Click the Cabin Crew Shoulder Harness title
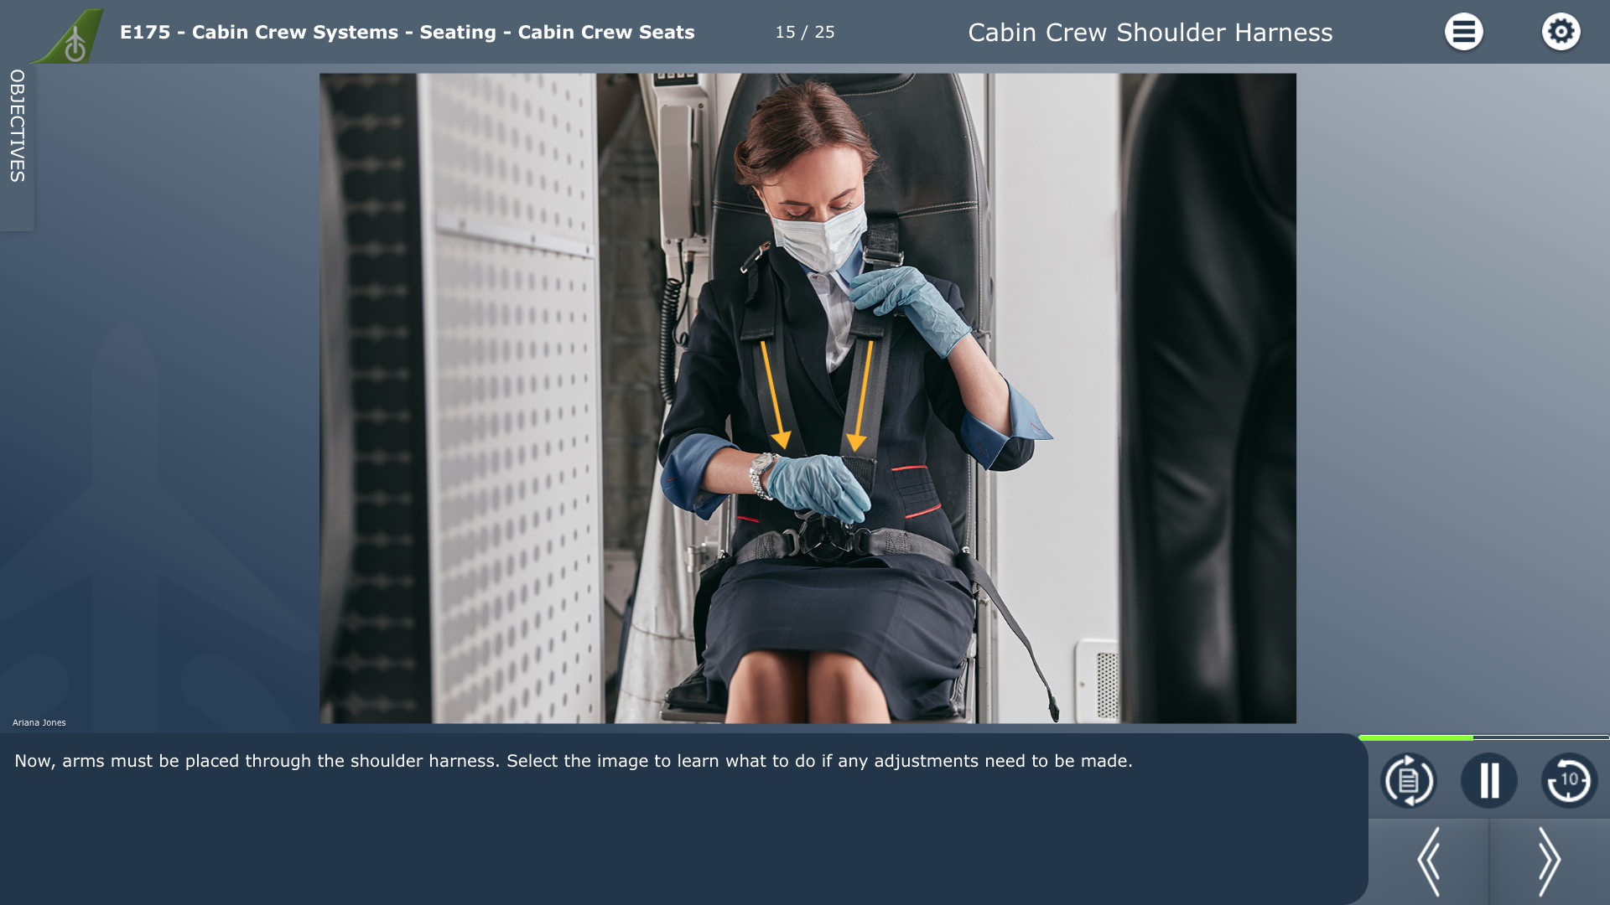Screen dimensions: 1610x905 [1150, 33]
